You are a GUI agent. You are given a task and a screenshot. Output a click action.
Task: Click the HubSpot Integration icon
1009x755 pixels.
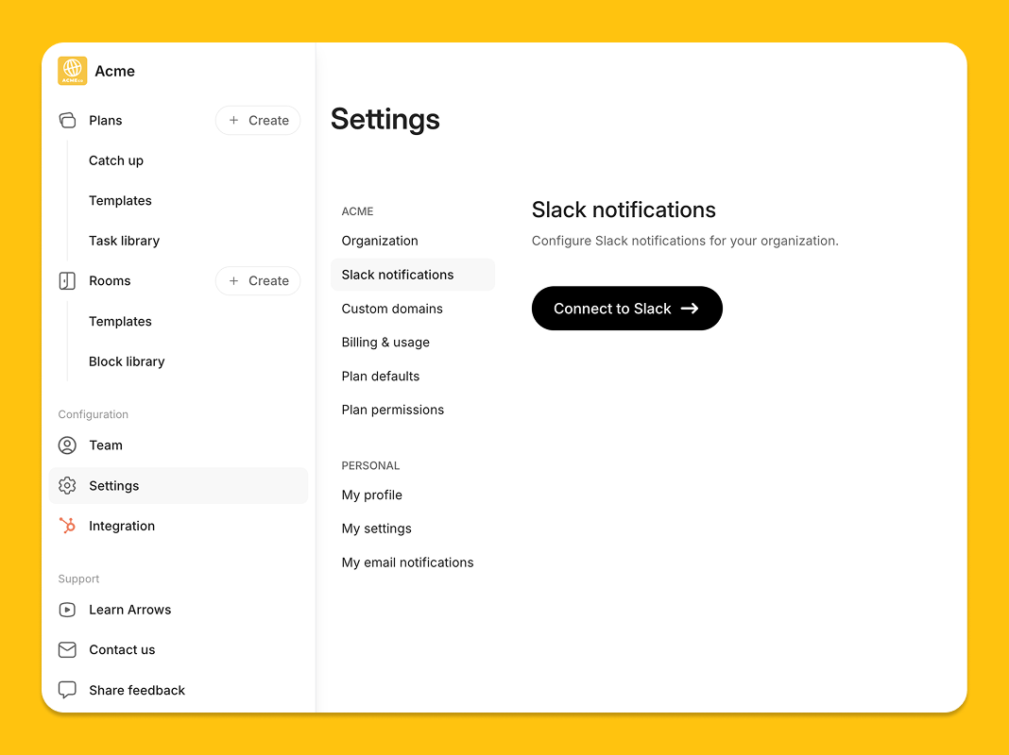point(67,526)
